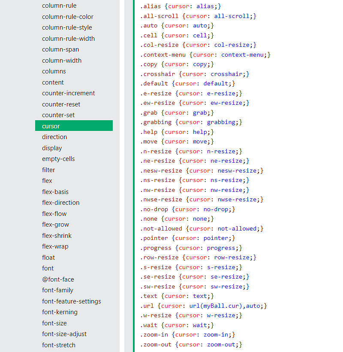Go to the display property page
The height and width of the screenshot is (352, 343).
[52, 148]
